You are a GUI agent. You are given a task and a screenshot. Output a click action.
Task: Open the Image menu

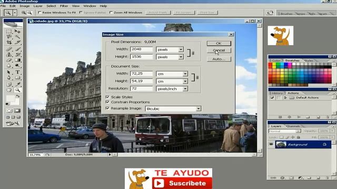(25, 6)
